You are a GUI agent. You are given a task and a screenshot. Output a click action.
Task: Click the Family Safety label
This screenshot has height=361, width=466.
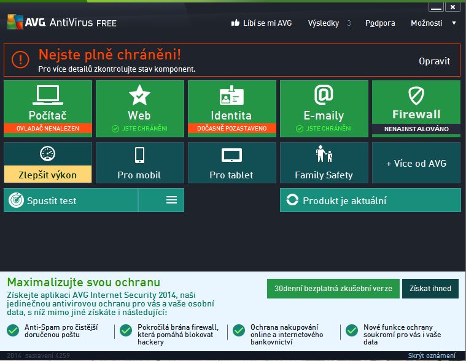324,175
